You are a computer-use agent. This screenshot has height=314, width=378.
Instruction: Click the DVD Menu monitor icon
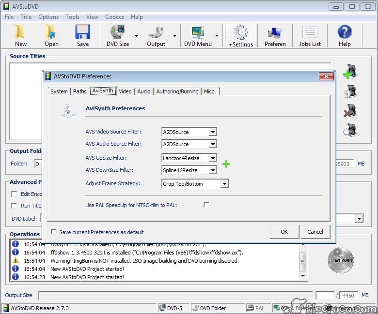pyautogui.click(x=198, y=33)
